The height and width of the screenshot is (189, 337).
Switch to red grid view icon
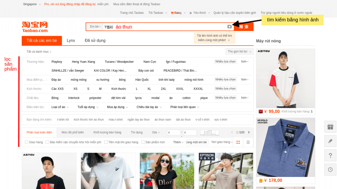238,142
